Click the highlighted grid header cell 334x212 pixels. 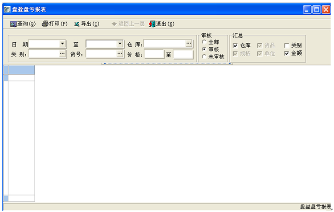click(x=21, y=70)
